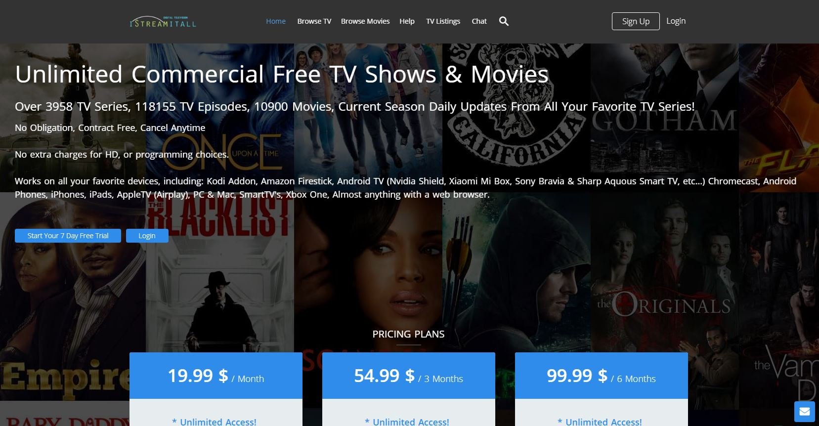Select the 99.99 $ per 6 Months plan
This screenshot has height=426, width=819.
[x=602, y=376]
